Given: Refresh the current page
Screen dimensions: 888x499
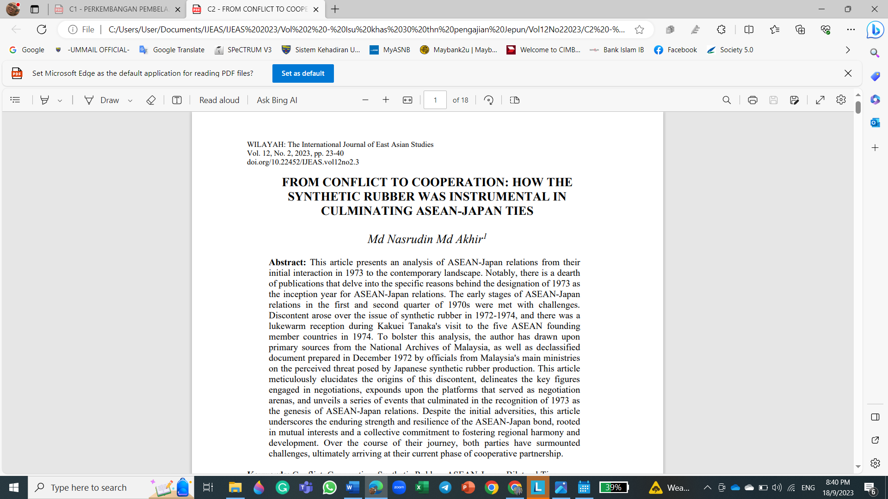Looking at the screenshot, I should (x=42, y=30).
